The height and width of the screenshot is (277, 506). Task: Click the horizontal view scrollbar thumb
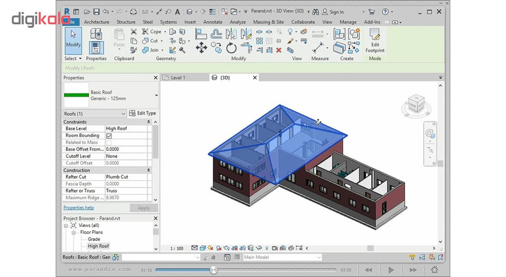(x=371, y=249)
